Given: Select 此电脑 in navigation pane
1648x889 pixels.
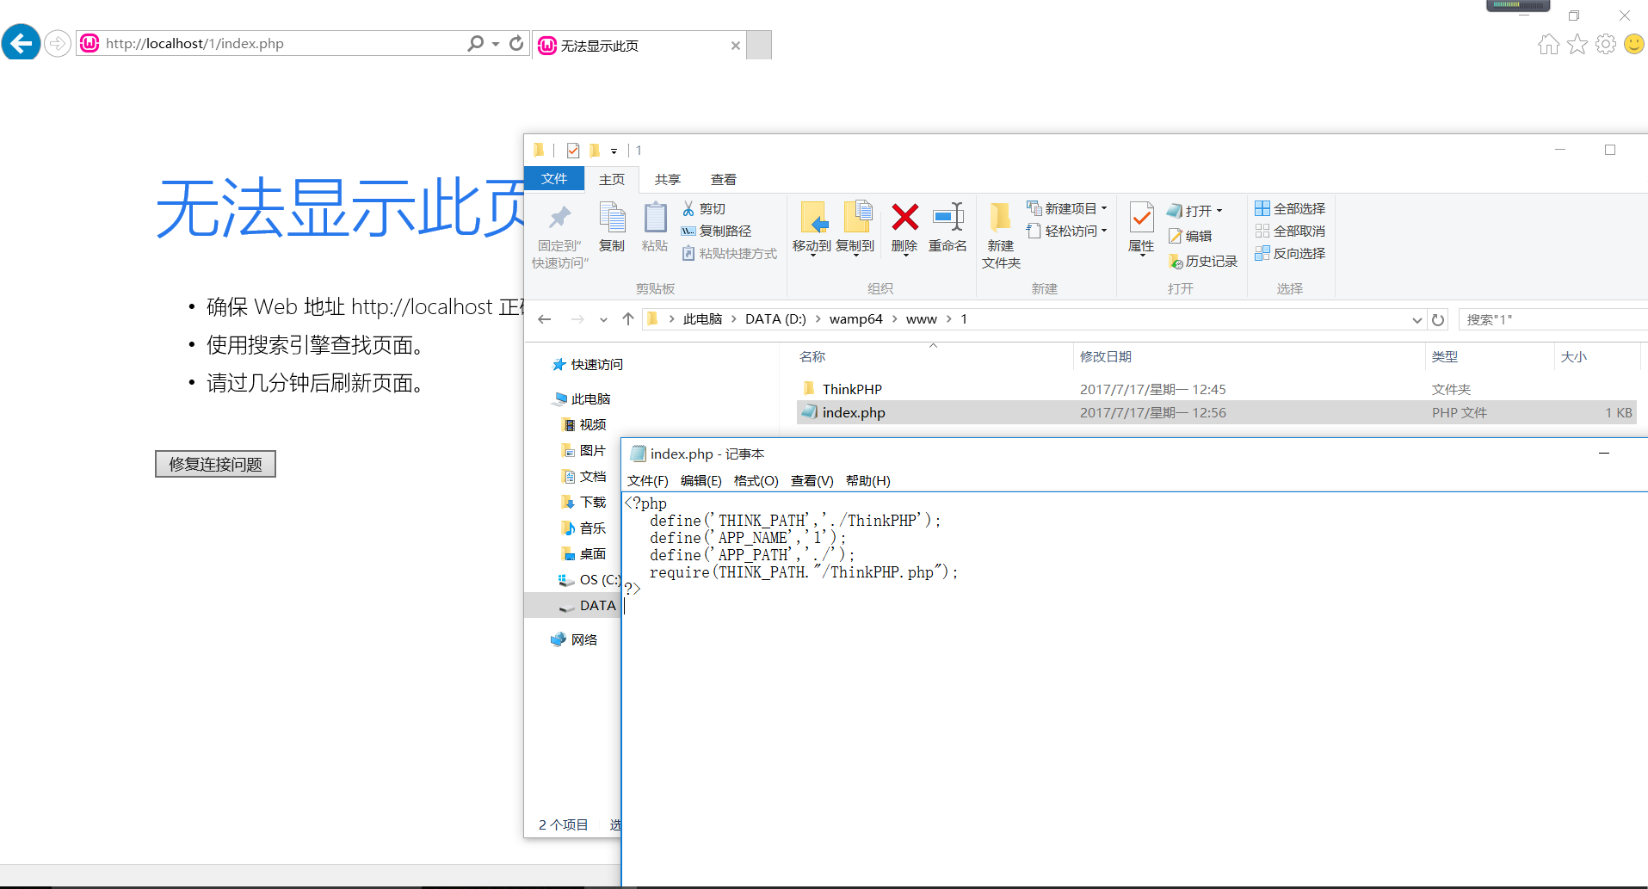Looking at the screenshot, I should coord(582,399).
